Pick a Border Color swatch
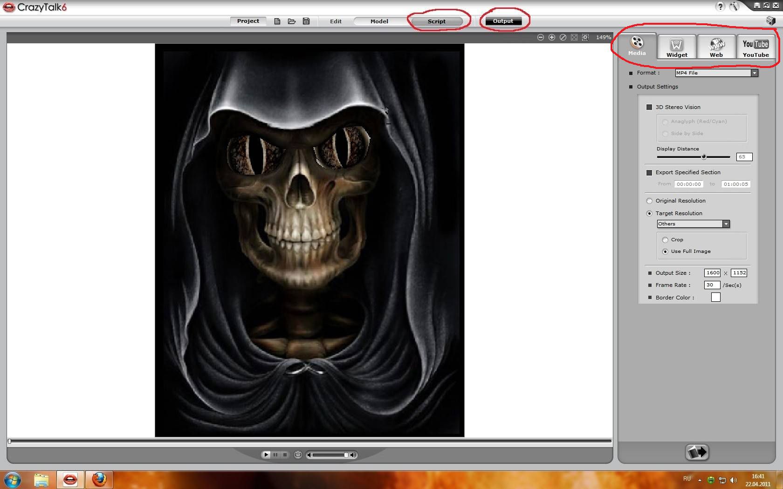The height and width of the screenshot is (489, 783). (716, 297)
